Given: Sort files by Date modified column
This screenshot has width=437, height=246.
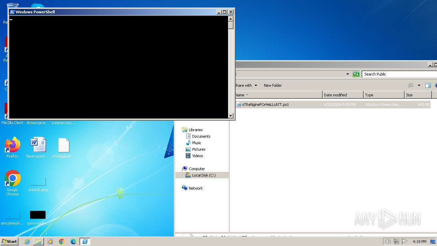Looking at the screenshot, I should point(343,95).
